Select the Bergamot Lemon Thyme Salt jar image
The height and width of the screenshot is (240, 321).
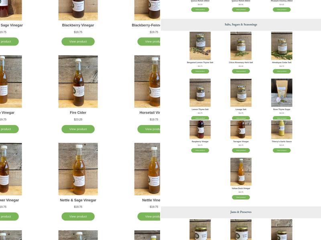[200, 46]
